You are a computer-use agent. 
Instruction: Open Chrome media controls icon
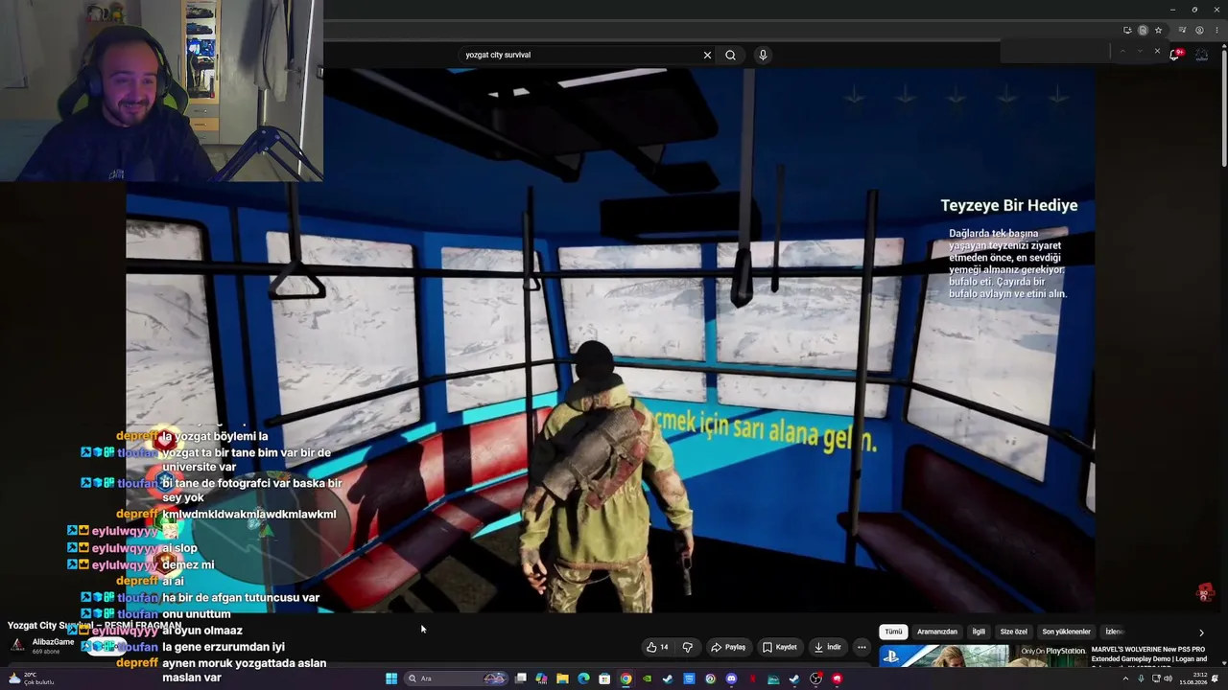[1183, 30]
